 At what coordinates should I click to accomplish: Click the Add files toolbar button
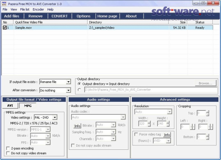tap(11, 16)
